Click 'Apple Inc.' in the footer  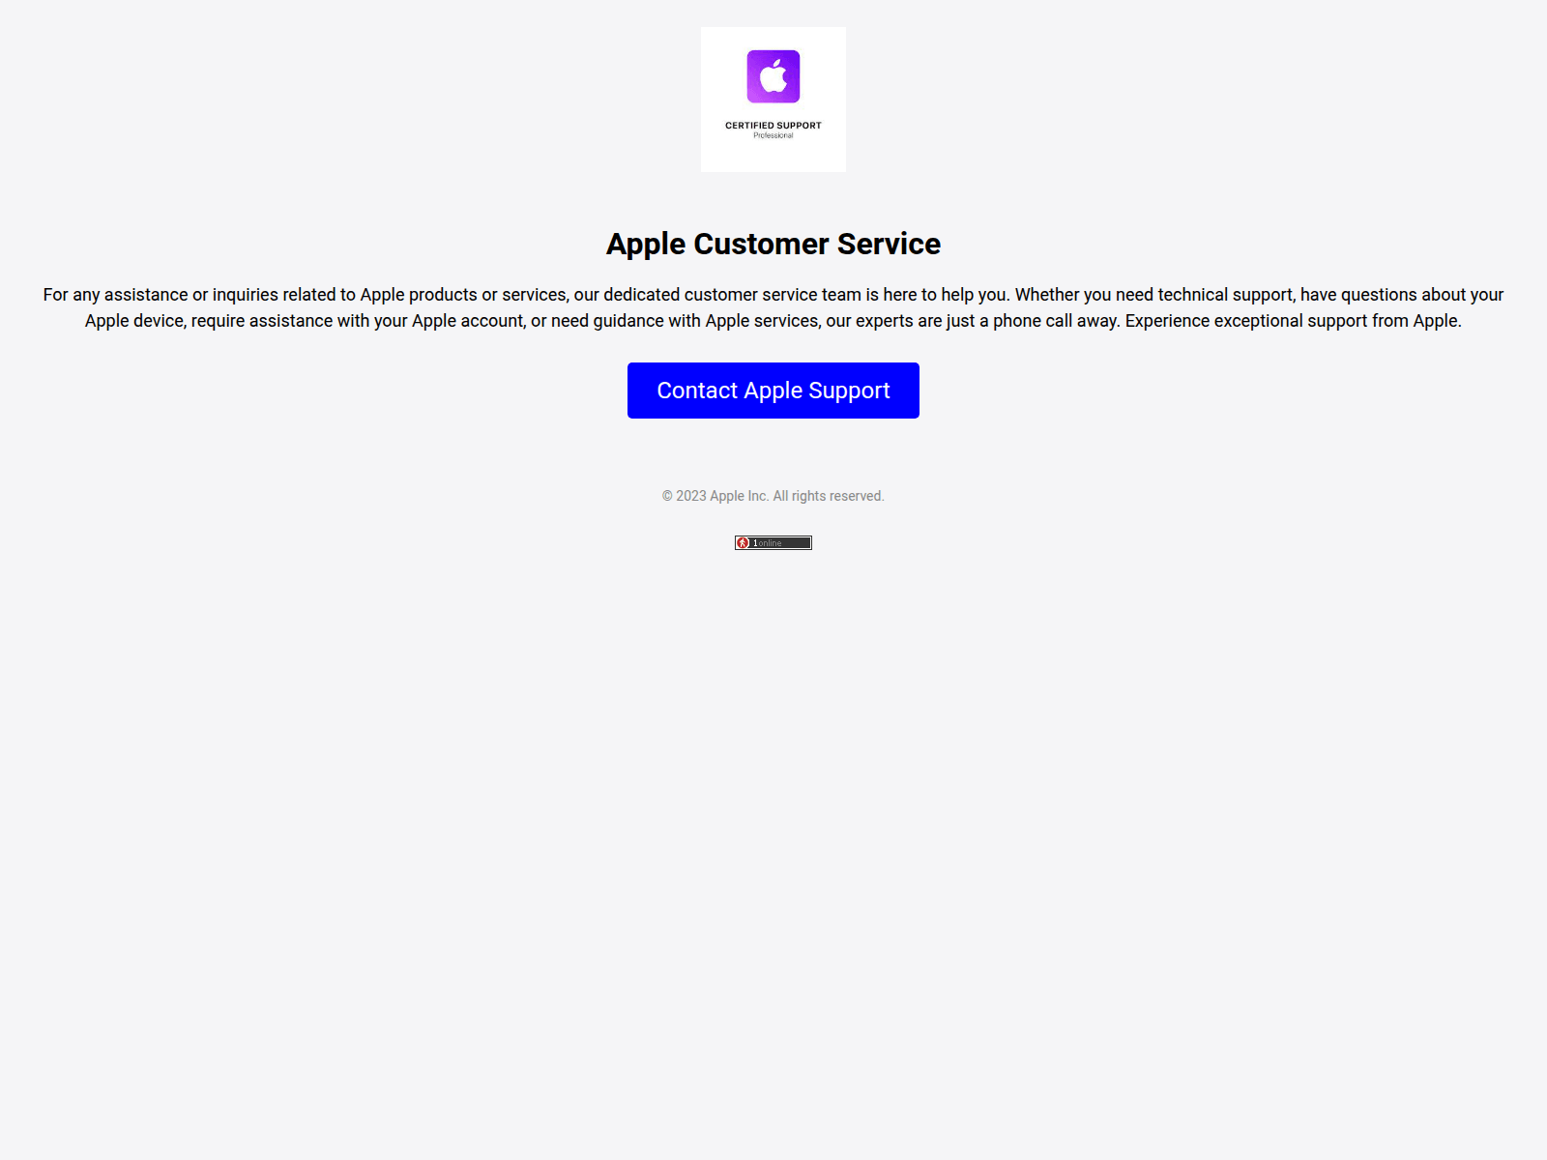click(x=740, y=496)
